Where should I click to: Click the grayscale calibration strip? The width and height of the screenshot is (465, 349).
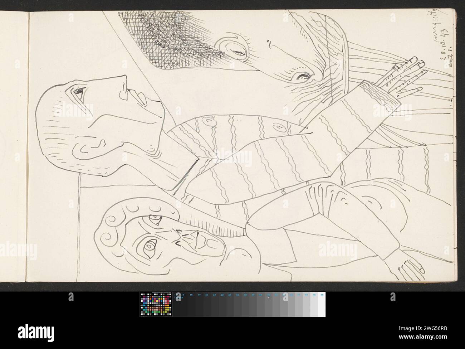tap(249, 304)
